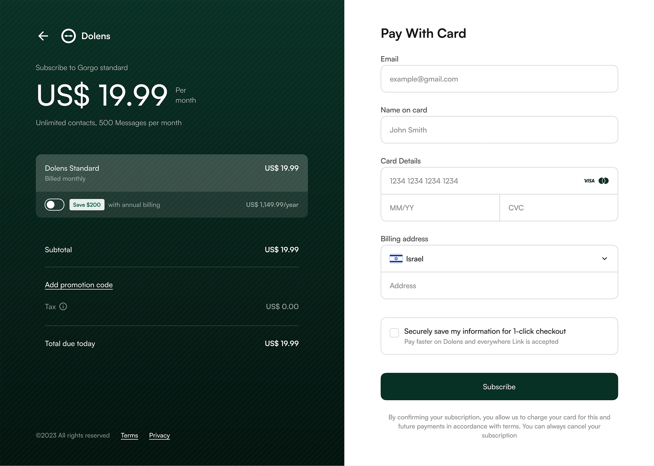Image resolution: width=654 pixels, height=466 pixels.
Task: Click the Name on card field
Action: [x=499, y=130]
